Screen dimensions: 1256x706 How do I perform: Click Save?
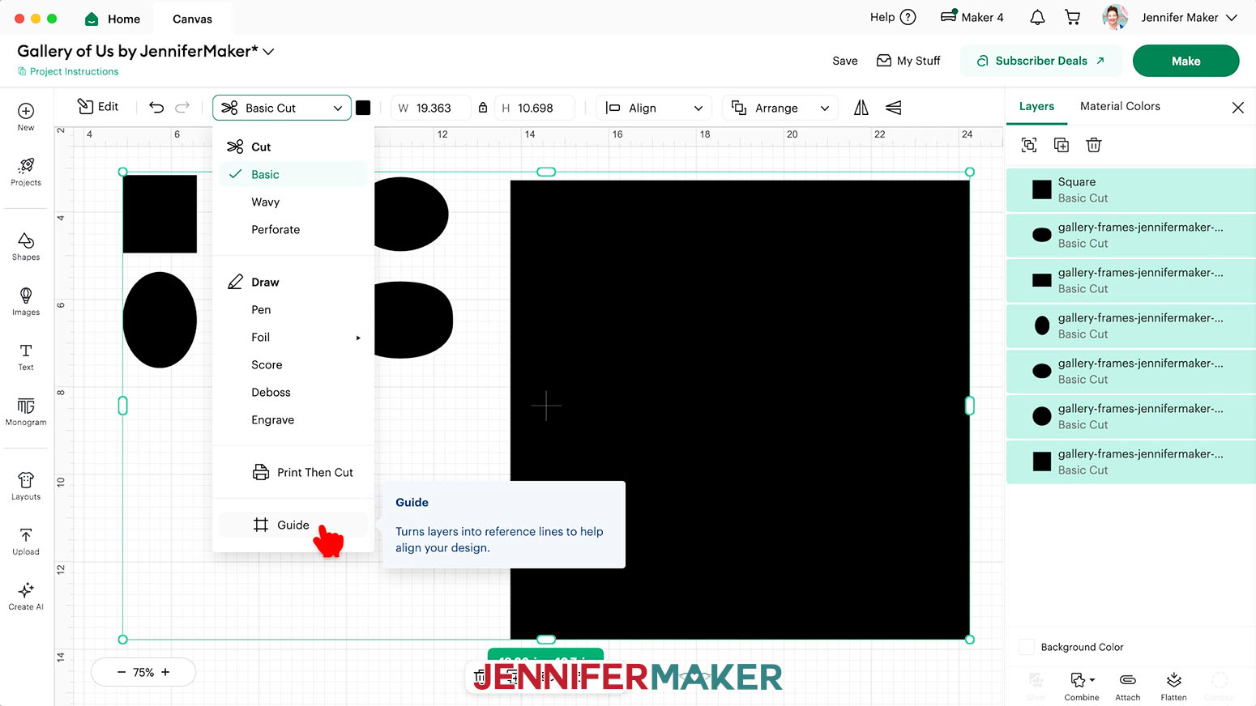pos(844,61)
